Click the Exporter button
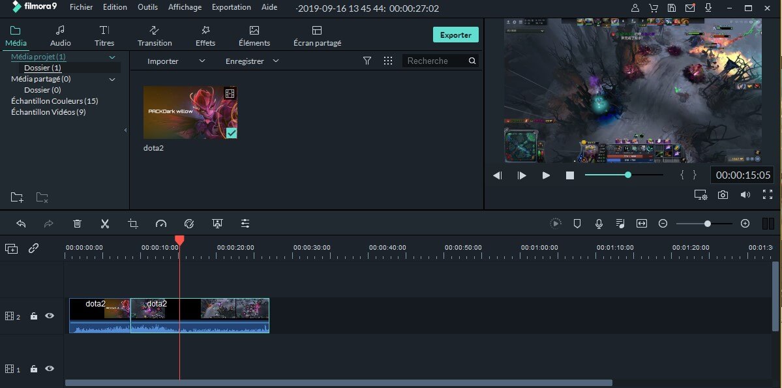Screen dimensions: 782x388 click(456, 35)
